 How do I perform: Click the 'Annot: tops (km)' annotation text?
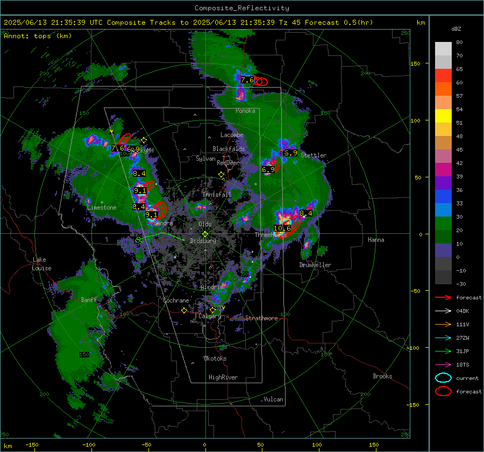click(38, 36)
